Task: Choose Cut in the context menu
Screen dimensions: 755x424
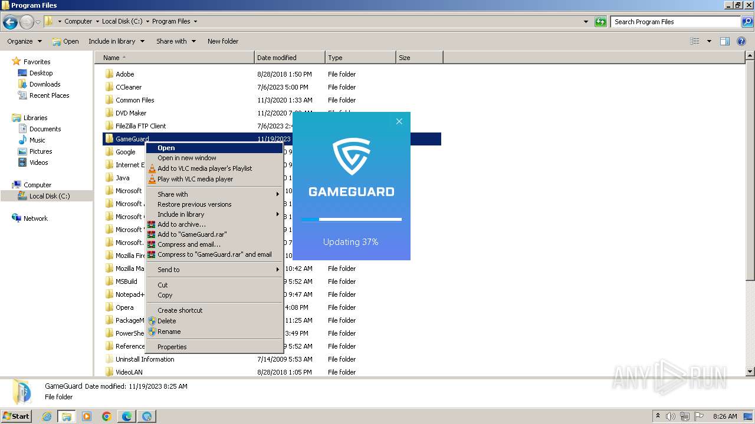Action: pyautogui.click(x=215, y=285)
